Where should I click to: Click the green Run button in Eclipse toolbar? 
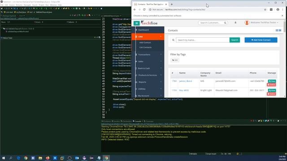(42, 8)
